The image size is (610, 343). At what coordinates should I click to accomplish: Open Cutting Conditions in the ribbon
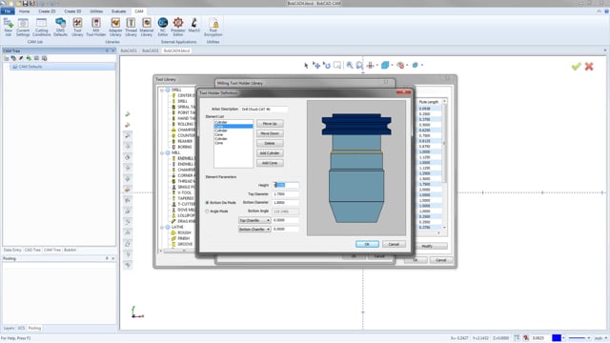[41, 27]
